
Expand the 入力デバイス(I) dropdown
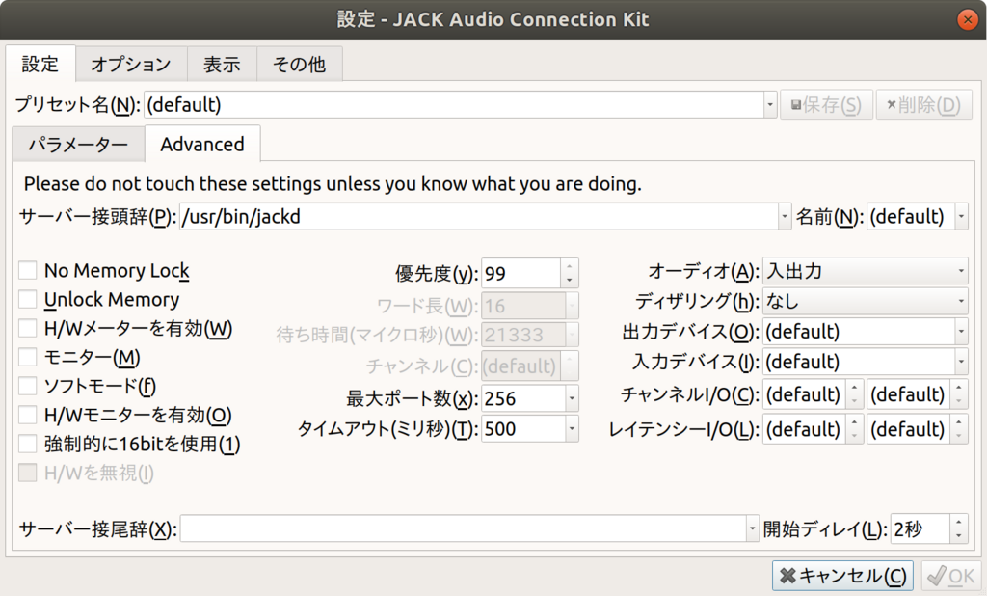[961, 362]
